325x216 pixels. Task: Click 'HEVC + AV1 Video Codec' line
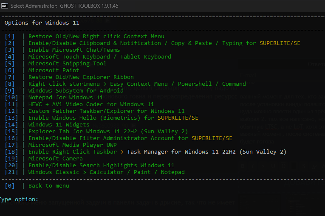[x=91, y=104]
